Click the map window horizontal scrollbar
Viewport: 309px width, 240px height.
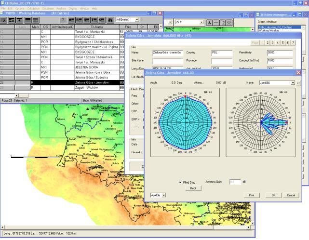tap(125, 227)
